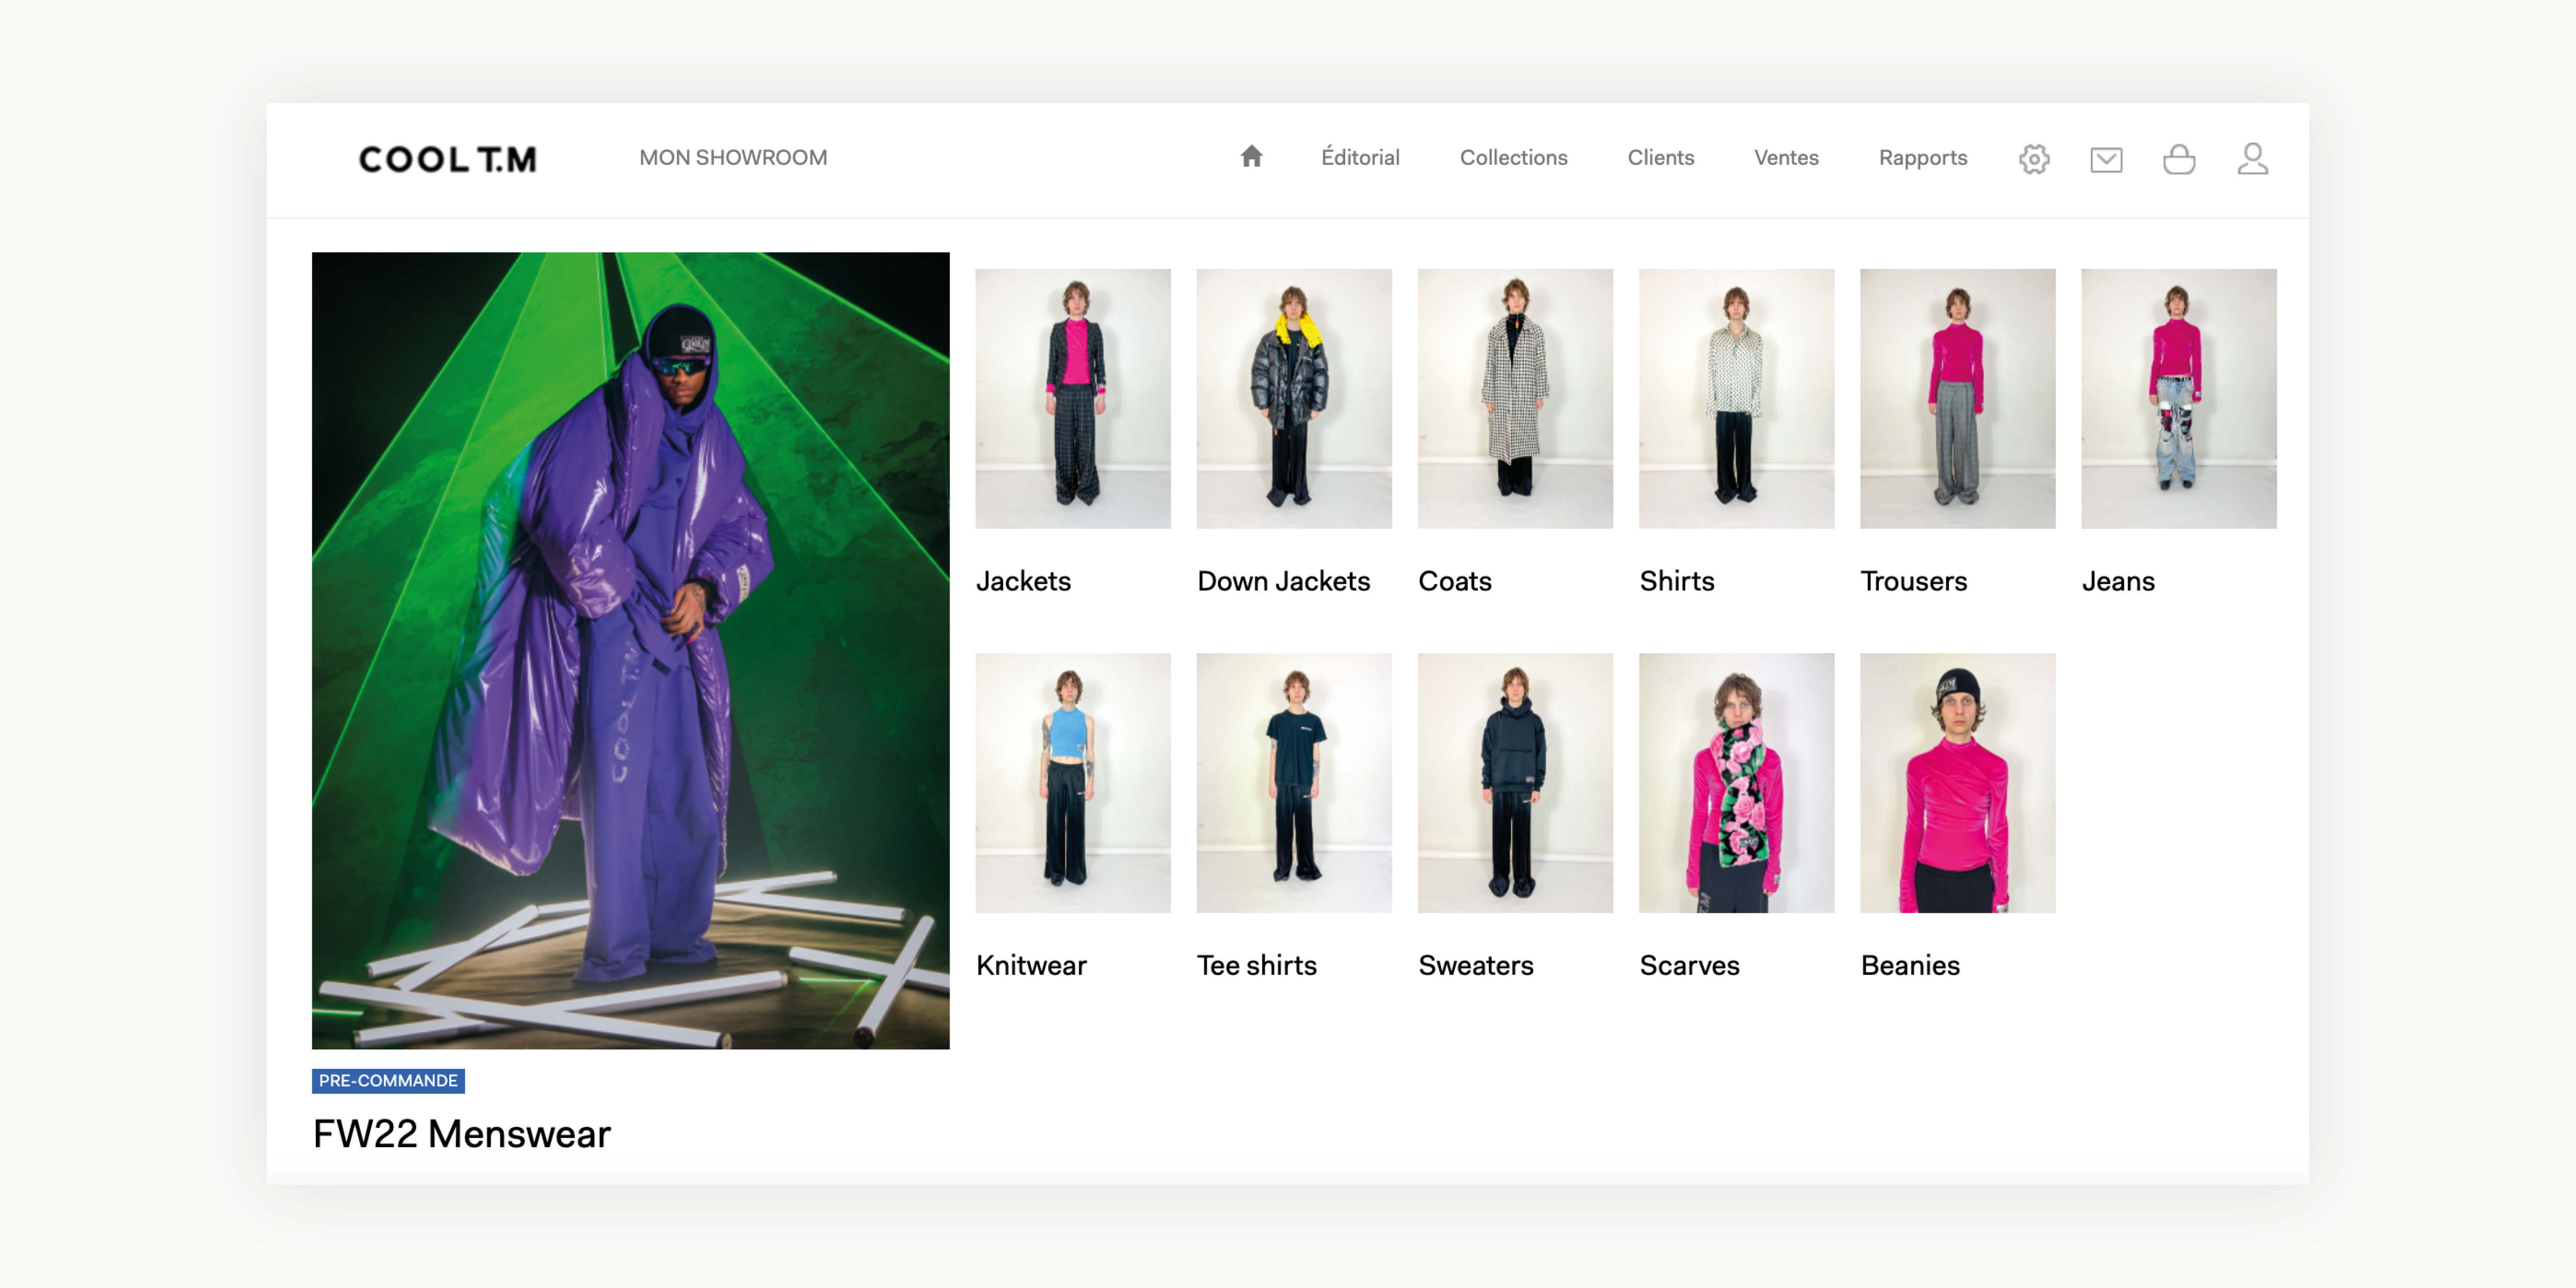2576x1288 pixels.
Task: Open the Scarves category image
Action: pos(1736,782)
